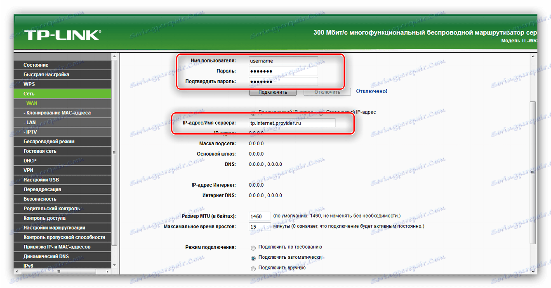Open Быстрая настройка section

(62, 74)
